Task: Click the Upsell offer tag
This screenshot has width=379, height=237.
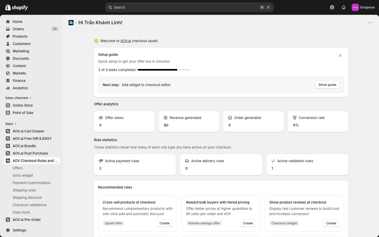Action: coord(113,223)
